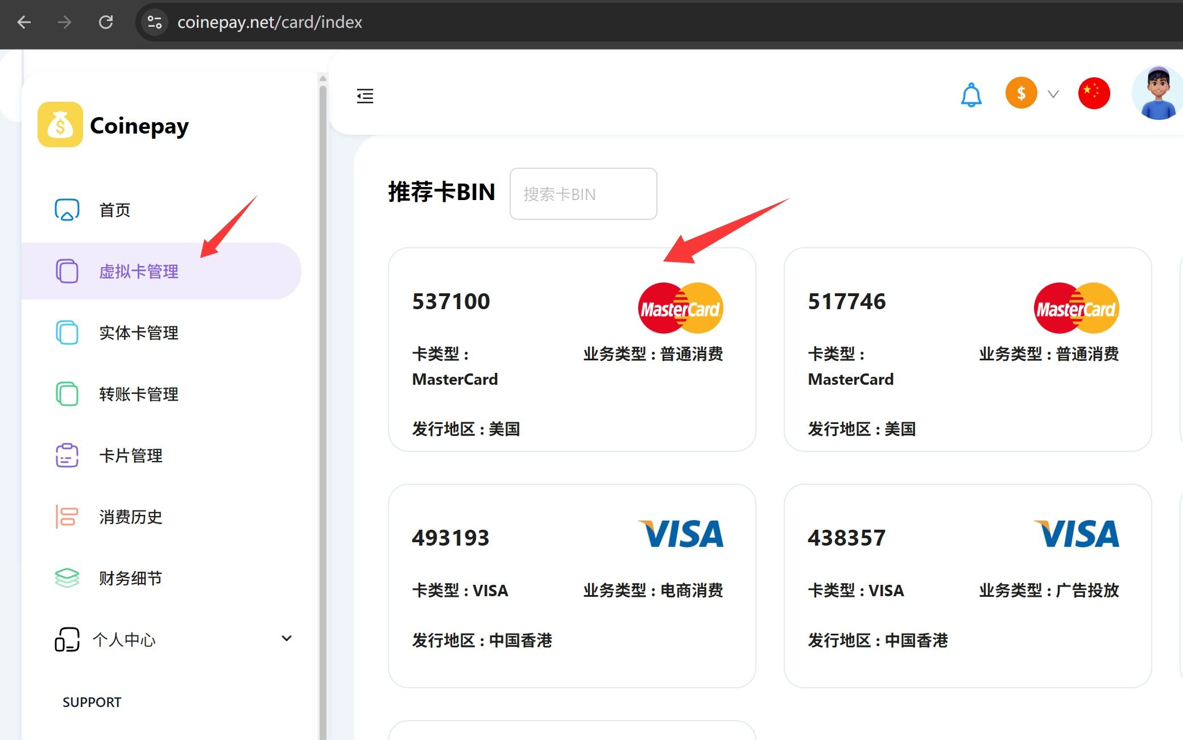Click the 财务细节 layers icon

coord(67,578)
